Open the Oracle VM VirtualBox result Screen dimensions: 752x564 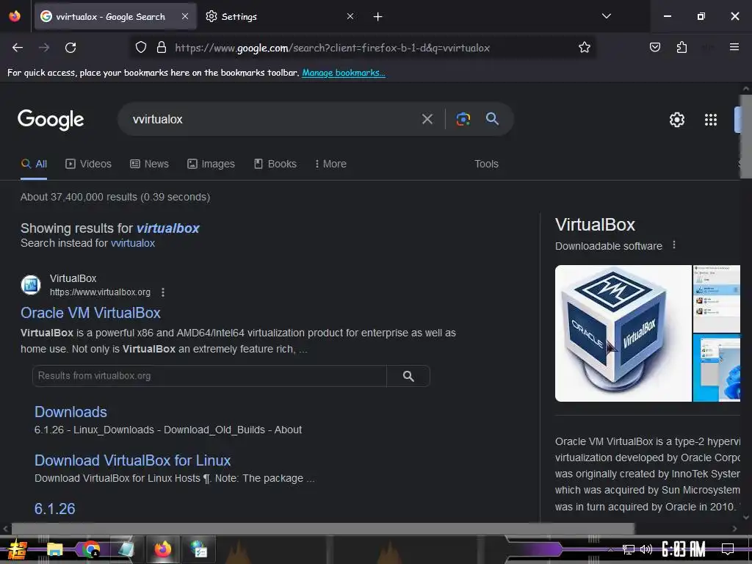tap(90, 313)
